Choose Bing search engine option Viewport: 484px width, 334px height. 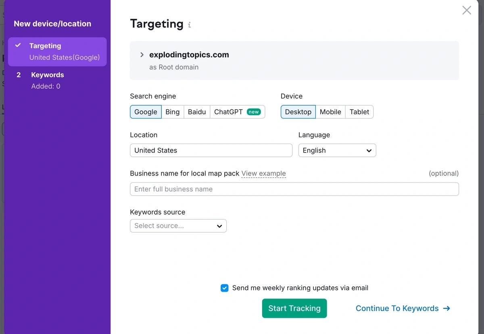pos(172,112)
